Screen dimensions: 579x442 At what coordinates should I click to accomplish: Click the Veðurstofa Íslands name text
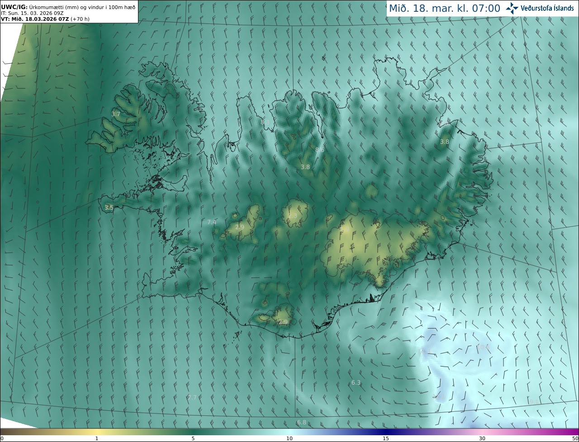click(547, 8)
